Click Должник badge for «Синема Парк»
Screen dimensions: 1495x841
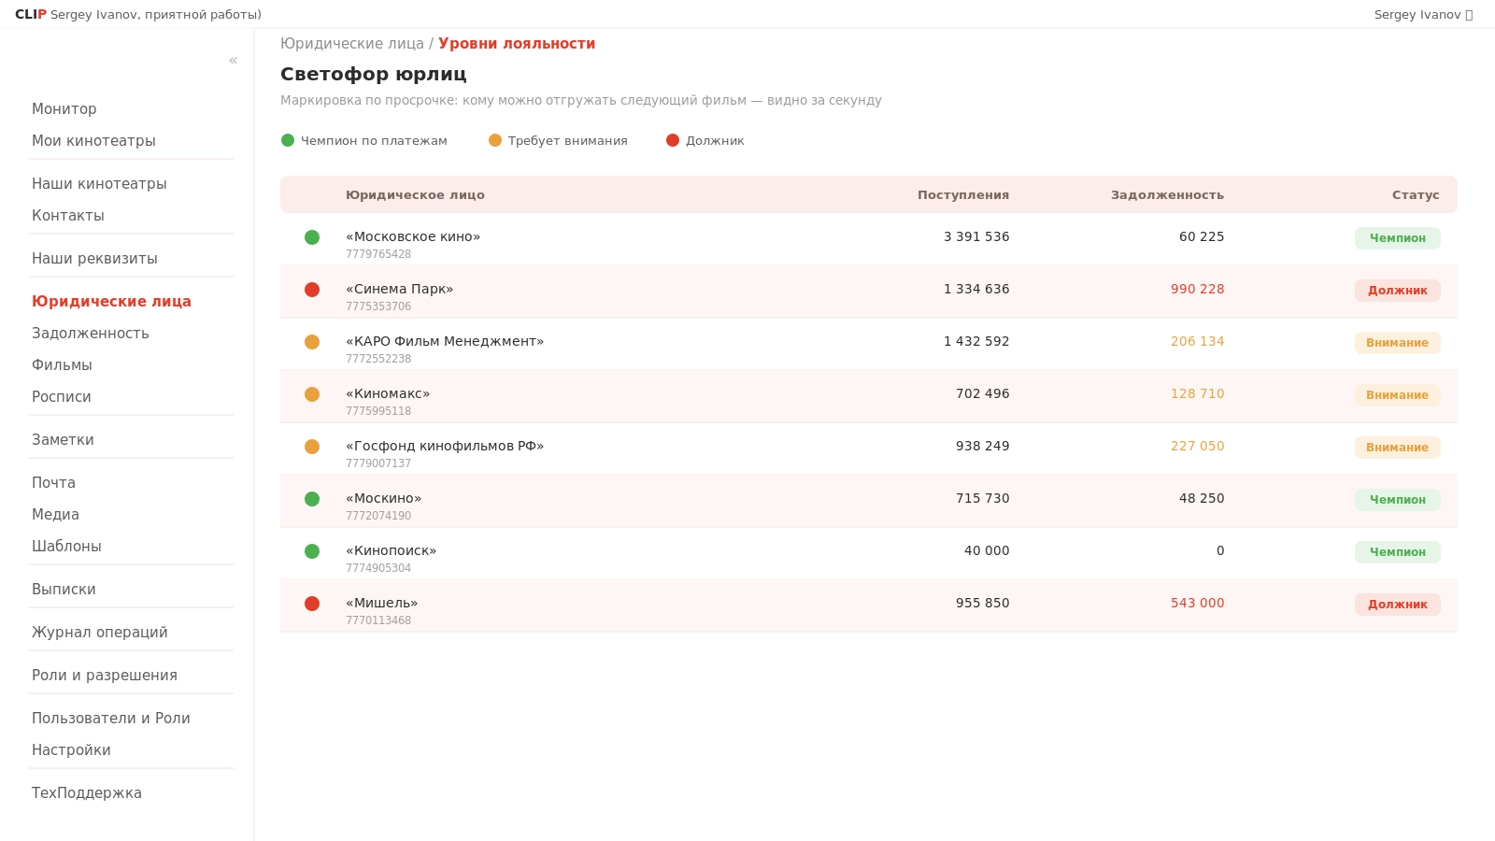click(x=1398, y=291)
